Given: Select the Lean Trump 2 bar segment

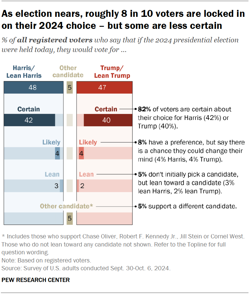Looking at the screenshot, I should (78, 186).
